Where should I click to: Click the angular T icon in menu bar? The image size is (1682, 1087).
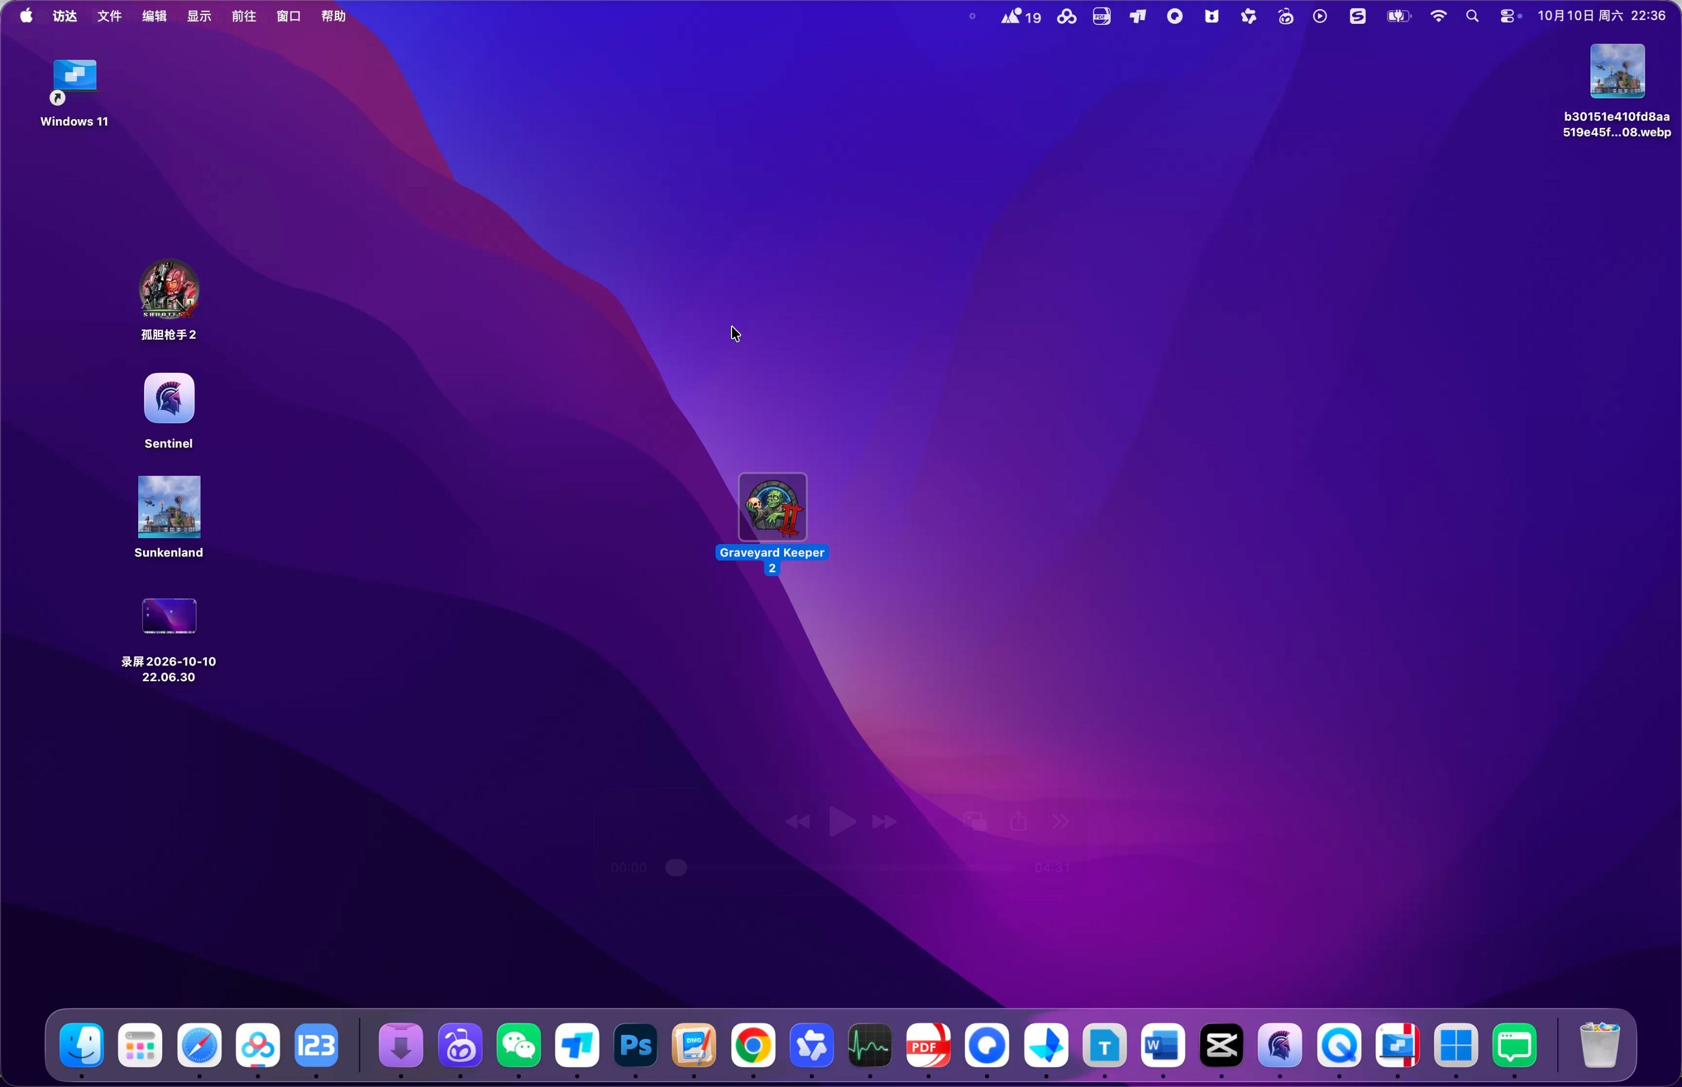click(x=1138, y=16)
